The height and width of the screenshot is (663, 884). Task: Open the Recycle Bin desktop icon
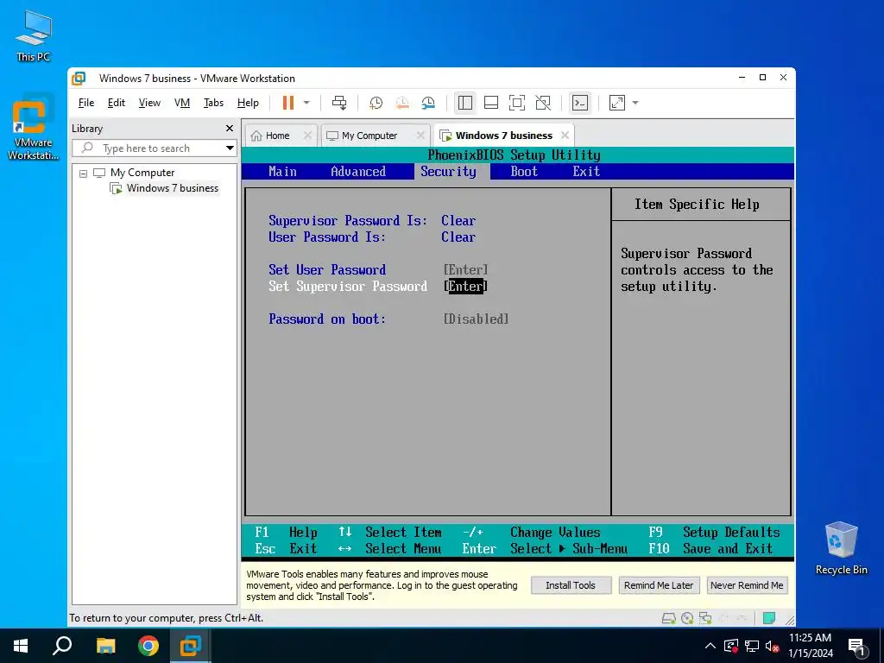[841, 548]
